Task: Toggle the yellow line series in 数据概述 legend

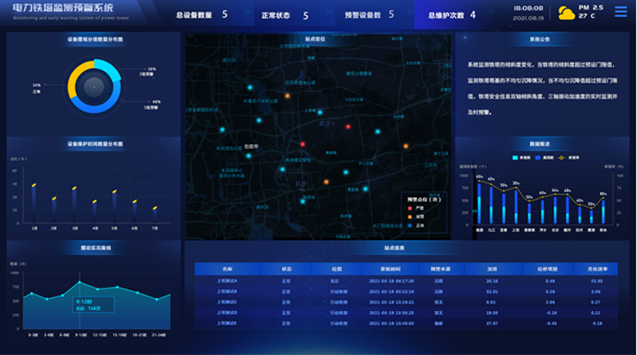Action: click(561, 157)
